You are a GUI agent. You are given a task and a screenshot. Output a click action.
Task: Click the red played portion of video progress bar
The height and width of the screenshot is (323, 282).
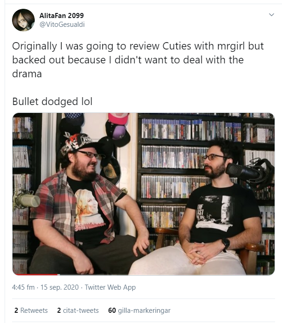click(35, 274)
